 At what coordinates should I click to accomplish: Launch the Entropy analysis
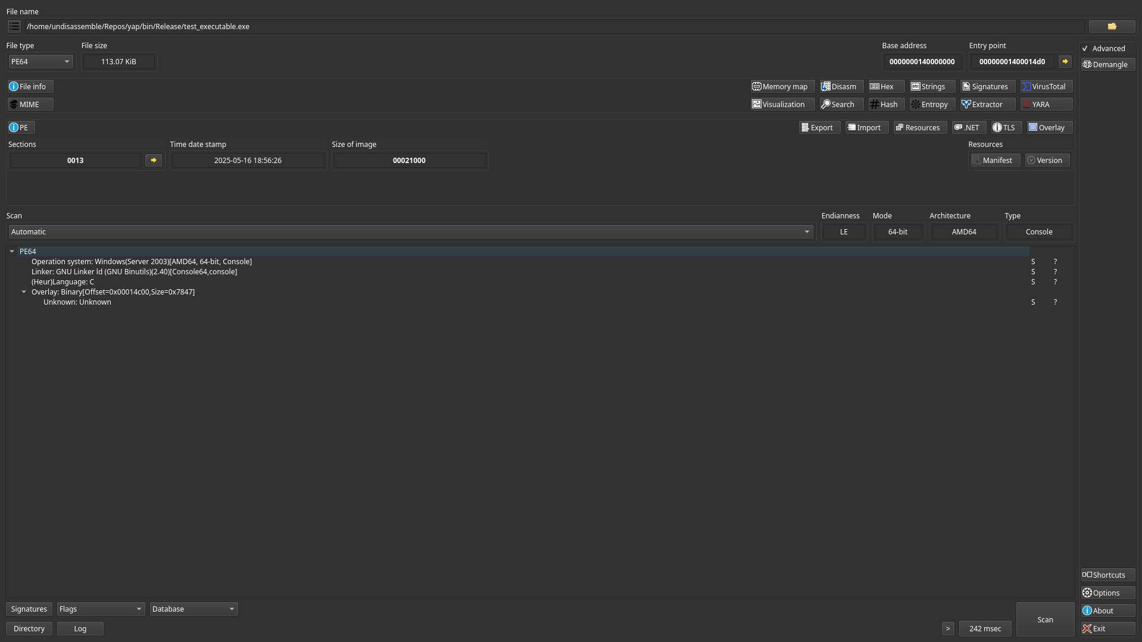coord(932,104)
